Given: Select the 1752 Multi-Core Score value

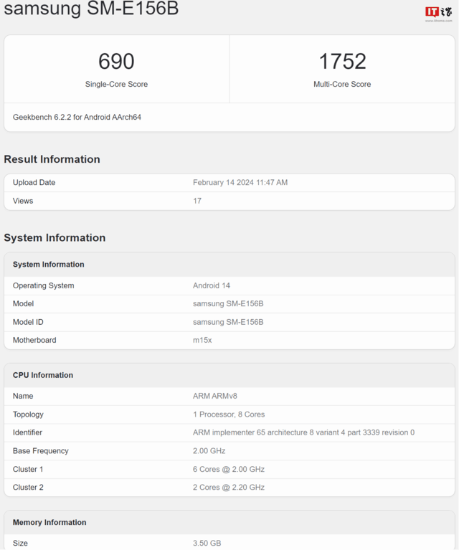Looking at the screenshot, I should [x=342, y=61].
